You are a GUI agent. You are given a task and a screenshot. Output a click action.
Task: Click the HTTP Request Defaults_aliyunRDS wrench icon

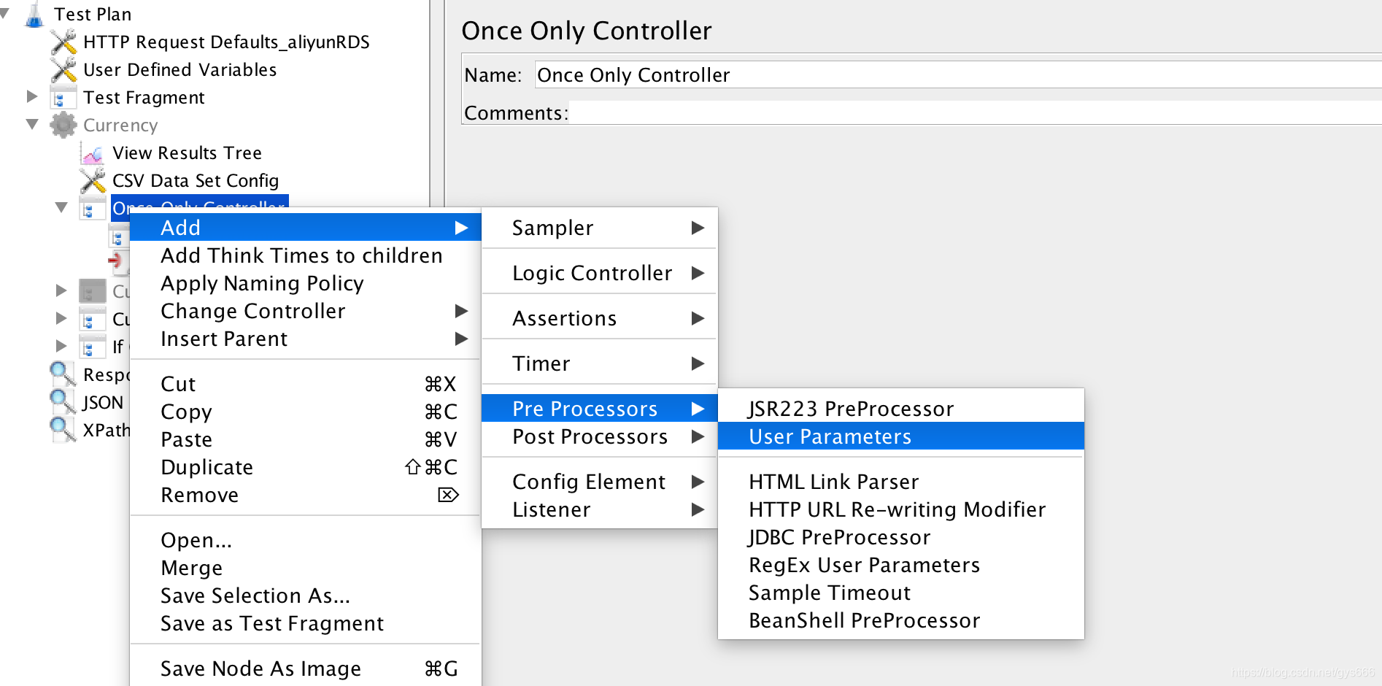tap(63, 42)
